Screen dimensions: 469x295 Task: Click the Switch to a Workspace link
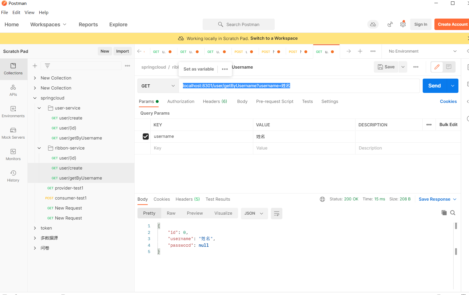274,38
